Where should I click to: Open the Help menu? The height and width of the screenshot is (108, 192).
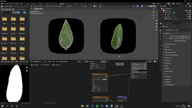pyautogui.click(x=22, y=4)
